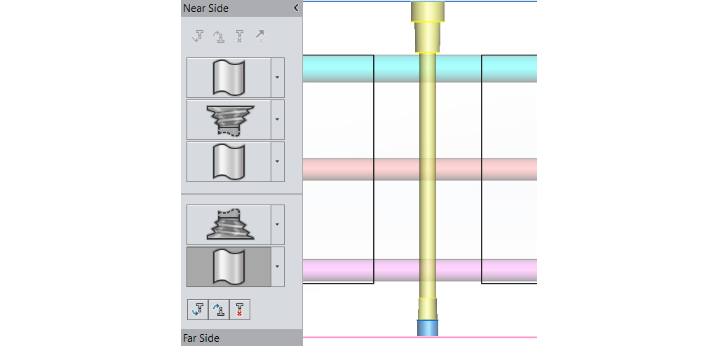The image size is (718, 346).
Task: Click the Near Side header label
Action: pyautogui.click(x=205, y=8)
